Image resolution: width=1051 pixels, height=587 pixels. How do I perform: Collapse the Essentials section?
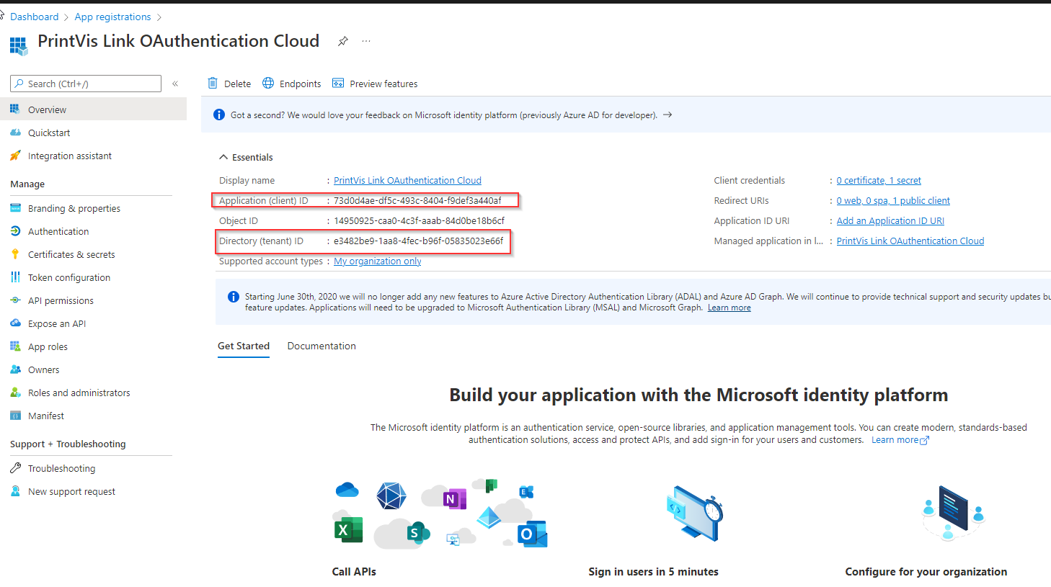223,157
